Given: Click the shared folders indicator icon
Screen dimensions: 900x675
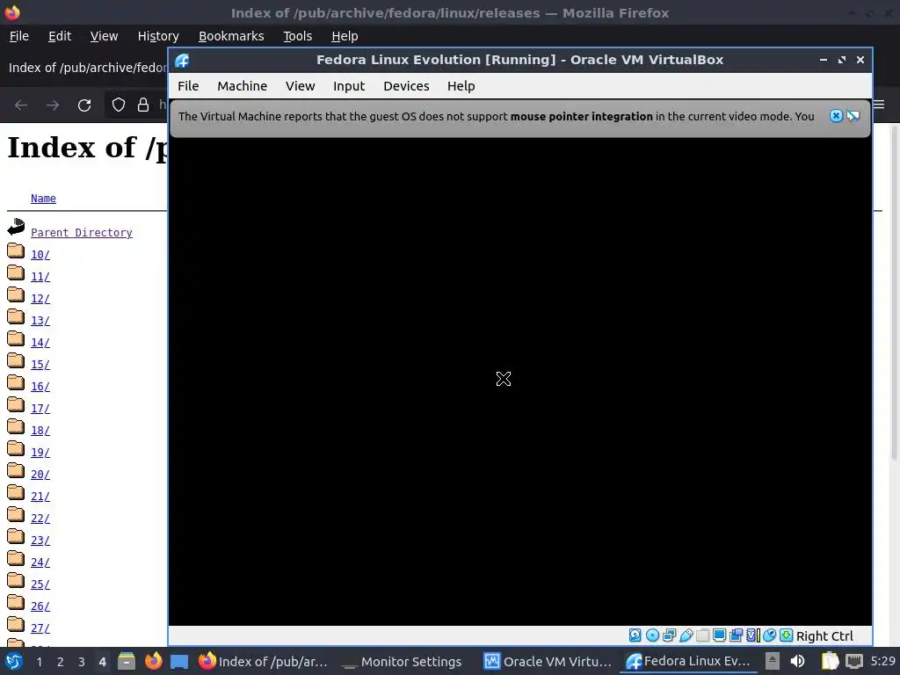Looking at the screenshot, I should [x=702, y=635].
